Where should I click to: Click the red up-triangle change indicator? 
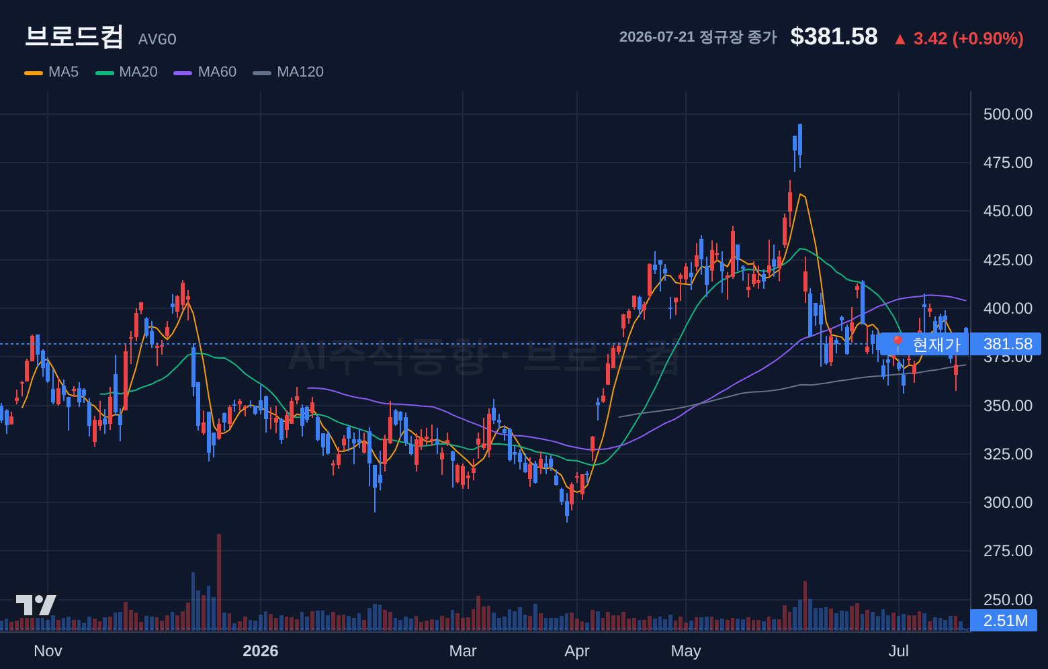pyautogui.click(x=900, y=40)
